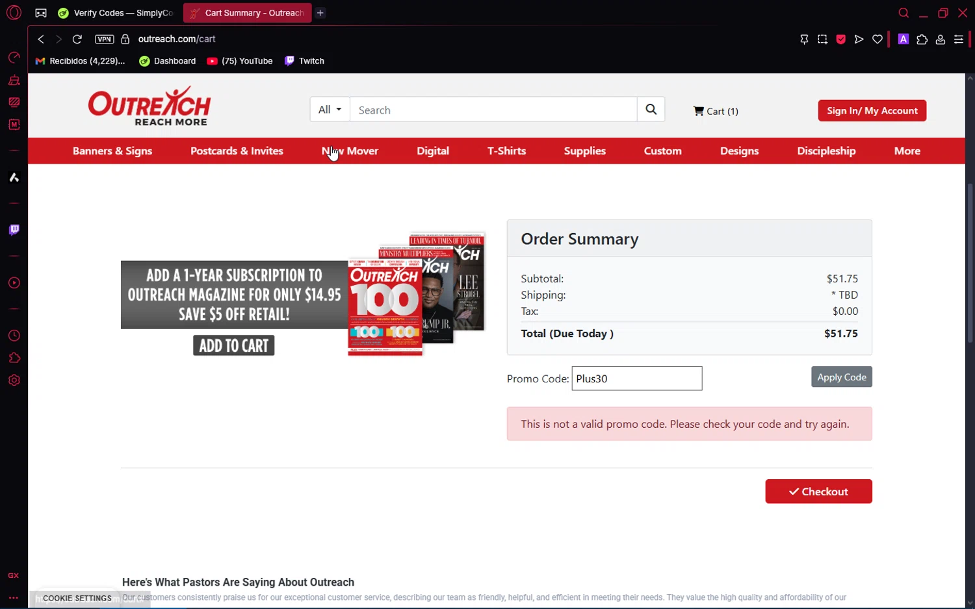Image resolution: width=975 pixels, height=609 pixels.
Task: Click the Outreach magazine covers image
Action: (417, 294)
